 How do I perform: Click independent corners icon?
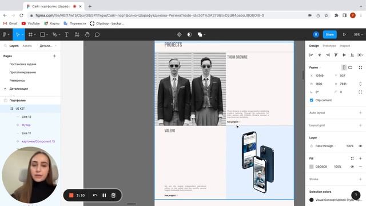[x=360, y=92]
